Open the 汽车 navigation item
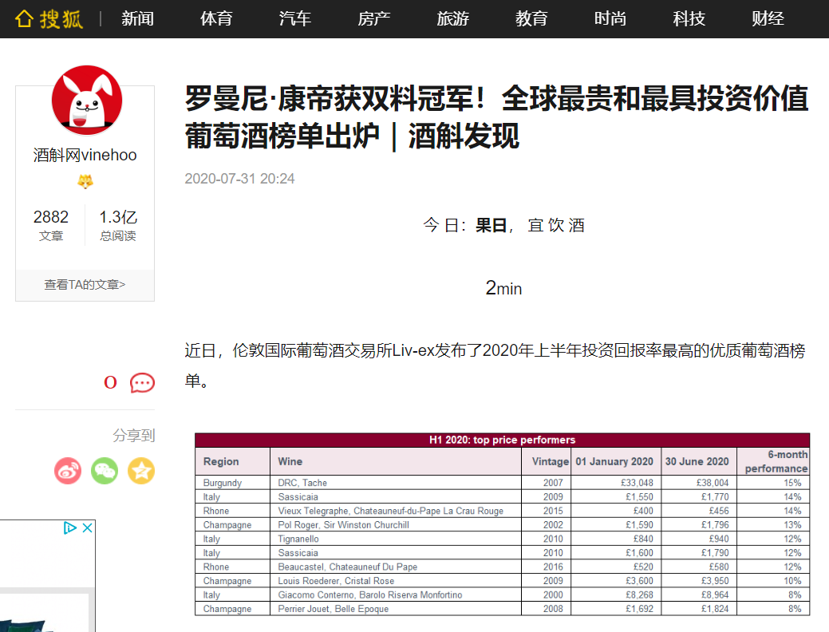Screen dimensions: 829x632 point(295,19)
